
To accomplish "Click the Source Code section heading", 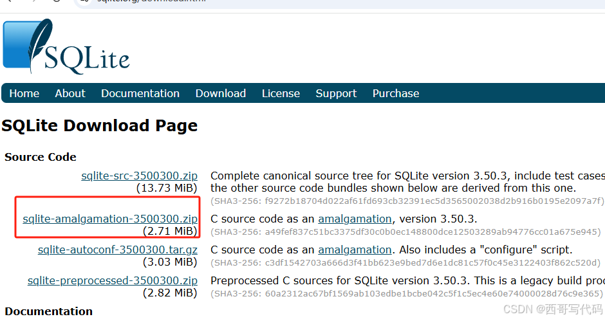I will click(41, 157).
